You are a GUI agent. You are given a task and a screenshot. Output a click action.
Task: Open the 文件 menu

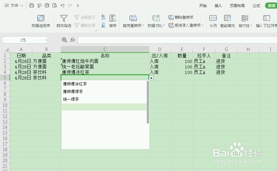pyautogui.click(x=14, y=6)
